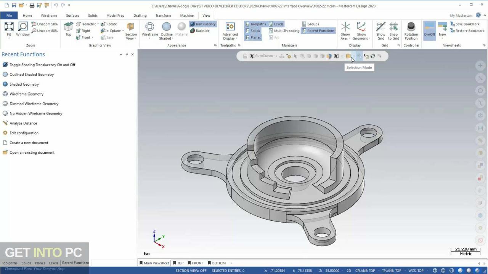The height and width of the screenshot is (274, 488).
Task: Toggle Backside appearance
Action: click(x=200, y=31)
